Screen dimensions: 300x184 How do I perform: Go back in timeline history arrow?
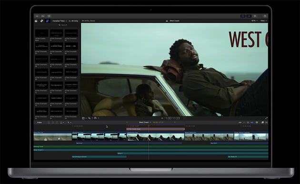click(x=127, y=122)
